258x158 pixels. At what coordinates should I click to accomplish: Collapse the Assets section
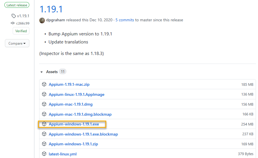(x=42, y=72)
